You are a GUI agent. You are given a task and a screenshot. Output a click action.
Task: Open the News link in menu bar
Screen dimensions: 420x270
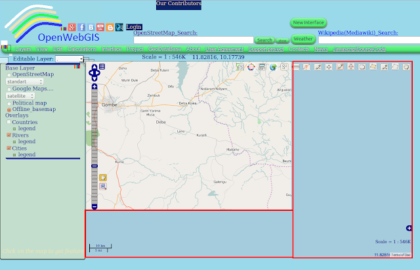pyautogui.click(x=321, y=49)
